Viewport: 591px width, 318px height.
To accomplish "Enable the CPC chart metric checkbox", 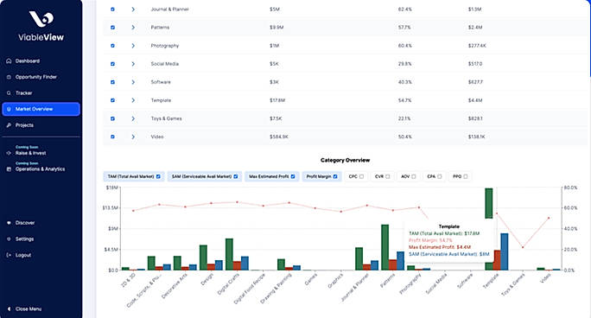I will point(361,176).
